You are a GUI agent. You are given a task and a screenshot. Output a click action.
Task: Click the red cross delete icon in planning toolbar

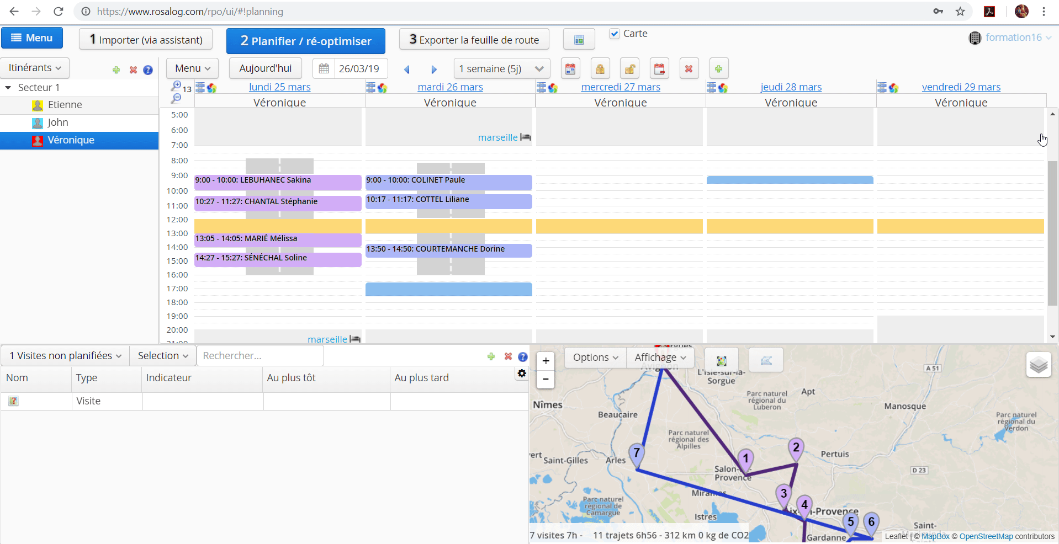coord(689,69)
